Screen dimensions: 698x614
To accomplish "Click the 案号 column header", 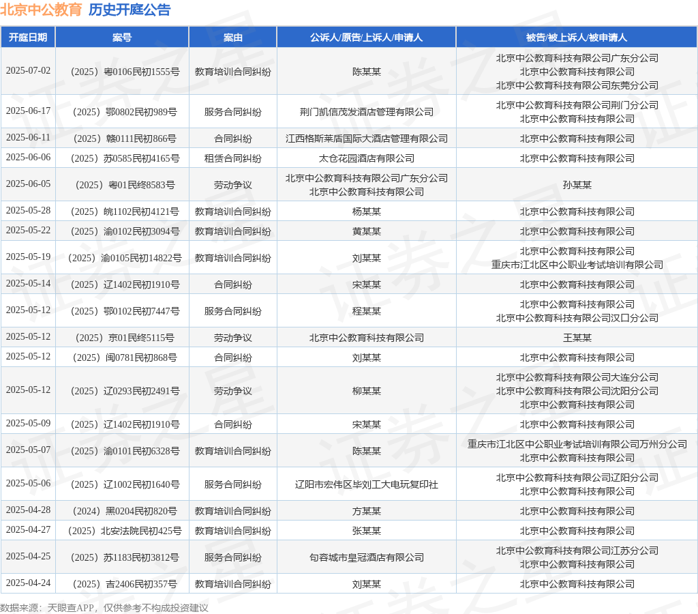I will click(122, 38).
